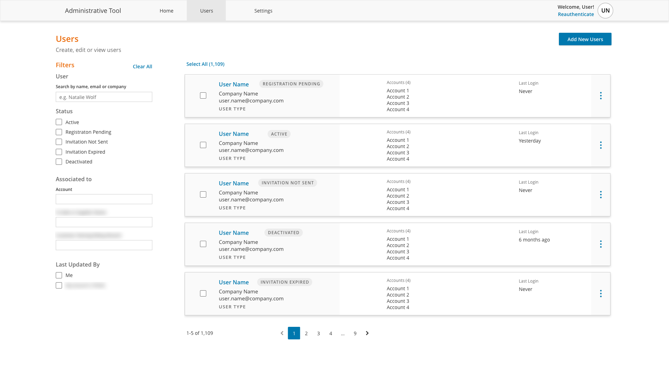Check the Me filter under Last Updated By

[x=59, y=275]
